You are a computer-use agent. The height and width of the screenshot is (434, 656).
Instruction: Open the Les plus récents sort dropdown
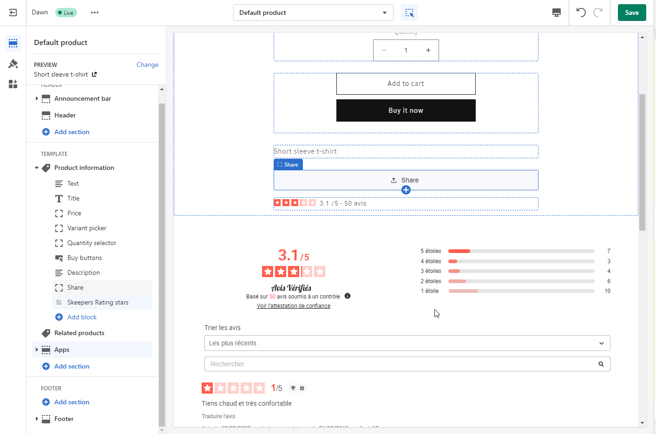point(407,343)
